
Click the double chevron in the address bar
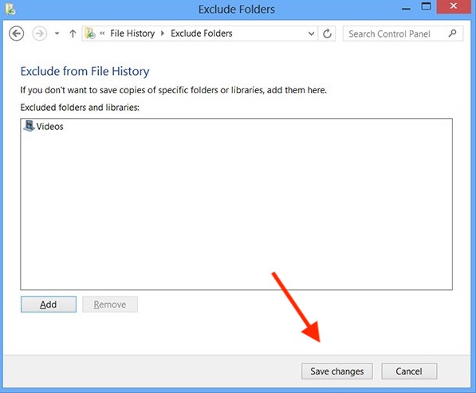click(x=102, y=33)
